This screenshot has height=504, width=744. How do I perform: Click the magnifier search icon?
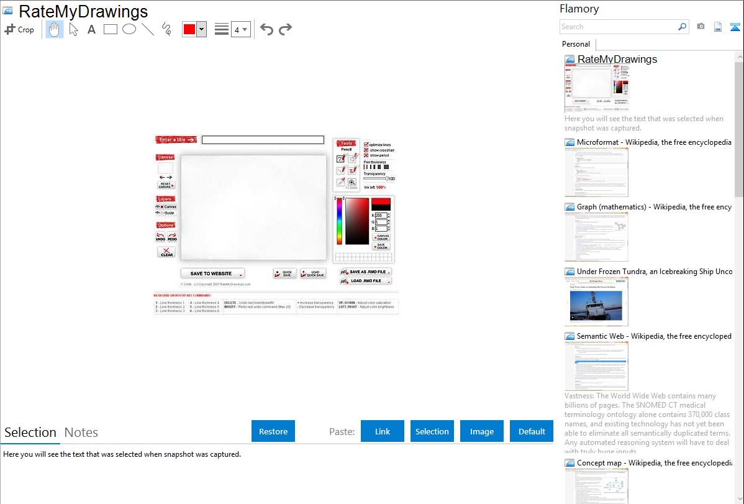click(683, 27)
